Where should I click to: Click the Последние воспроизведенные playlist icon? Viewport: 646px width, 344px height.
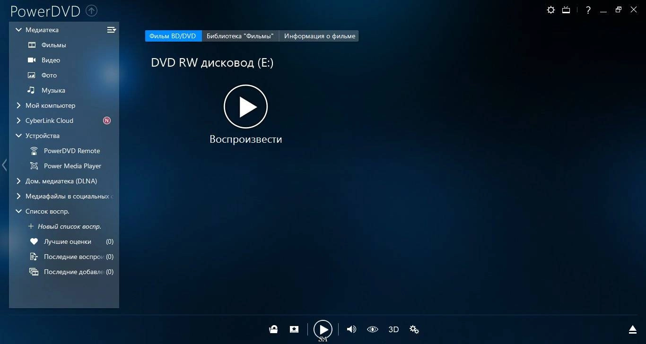pyautogui.click(x=34, y=257)
